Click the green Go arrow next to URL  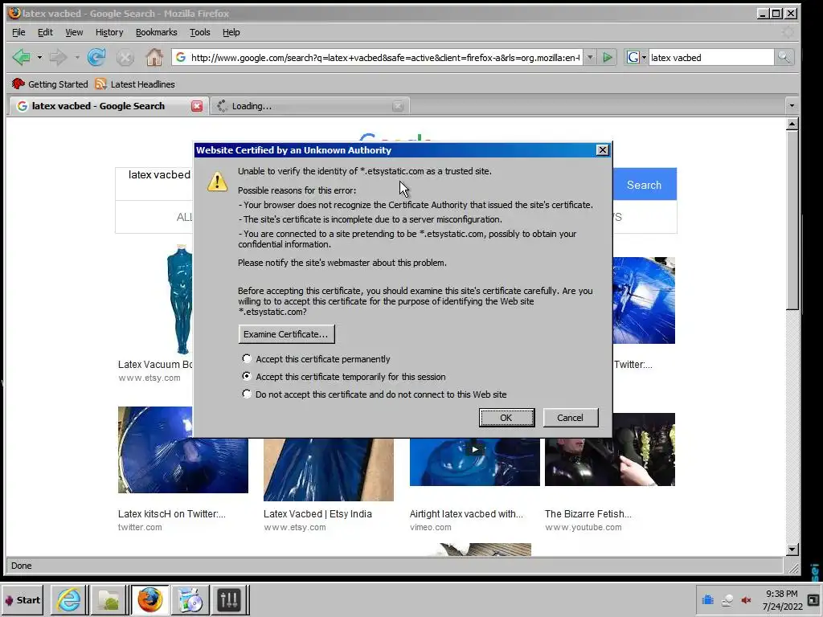point(608,57)
